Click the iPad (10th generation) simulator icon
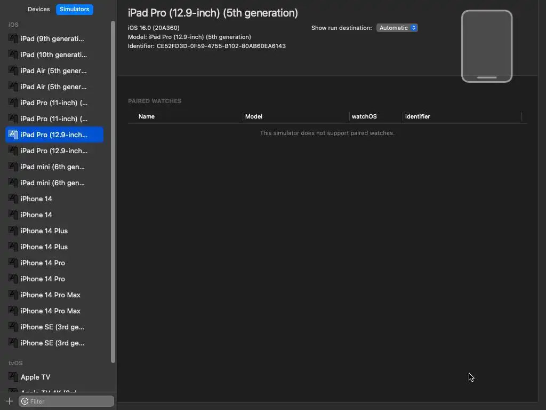 13,54
